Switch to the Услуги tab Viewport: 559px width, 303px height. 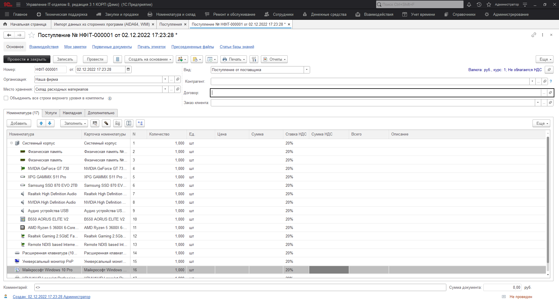[51, 113]
